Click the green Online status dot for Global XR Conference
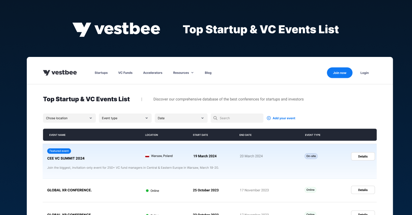This screenshot has width=412, height=215. [147, 190]
